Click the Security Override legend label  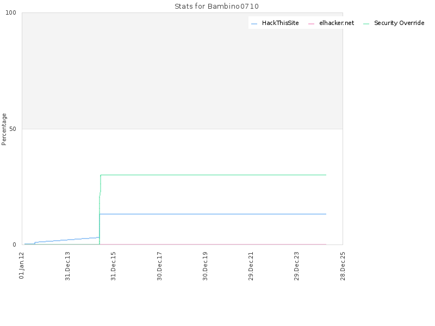[x=399, y=23]
